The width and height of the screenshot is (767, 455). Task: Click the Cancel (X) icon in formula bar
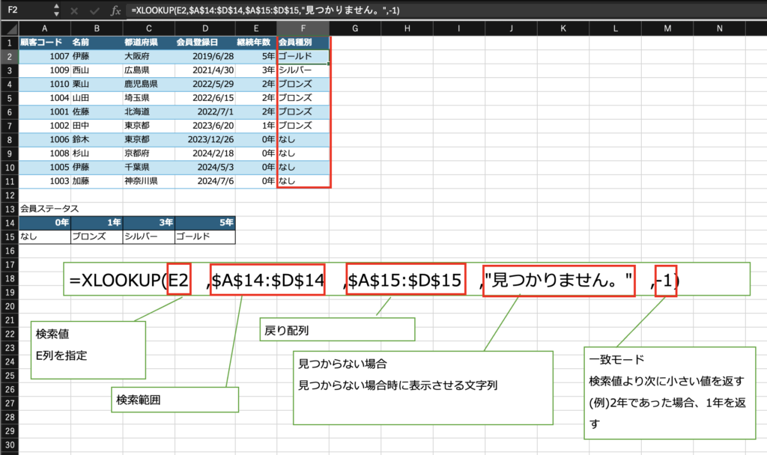pos(73,11)
